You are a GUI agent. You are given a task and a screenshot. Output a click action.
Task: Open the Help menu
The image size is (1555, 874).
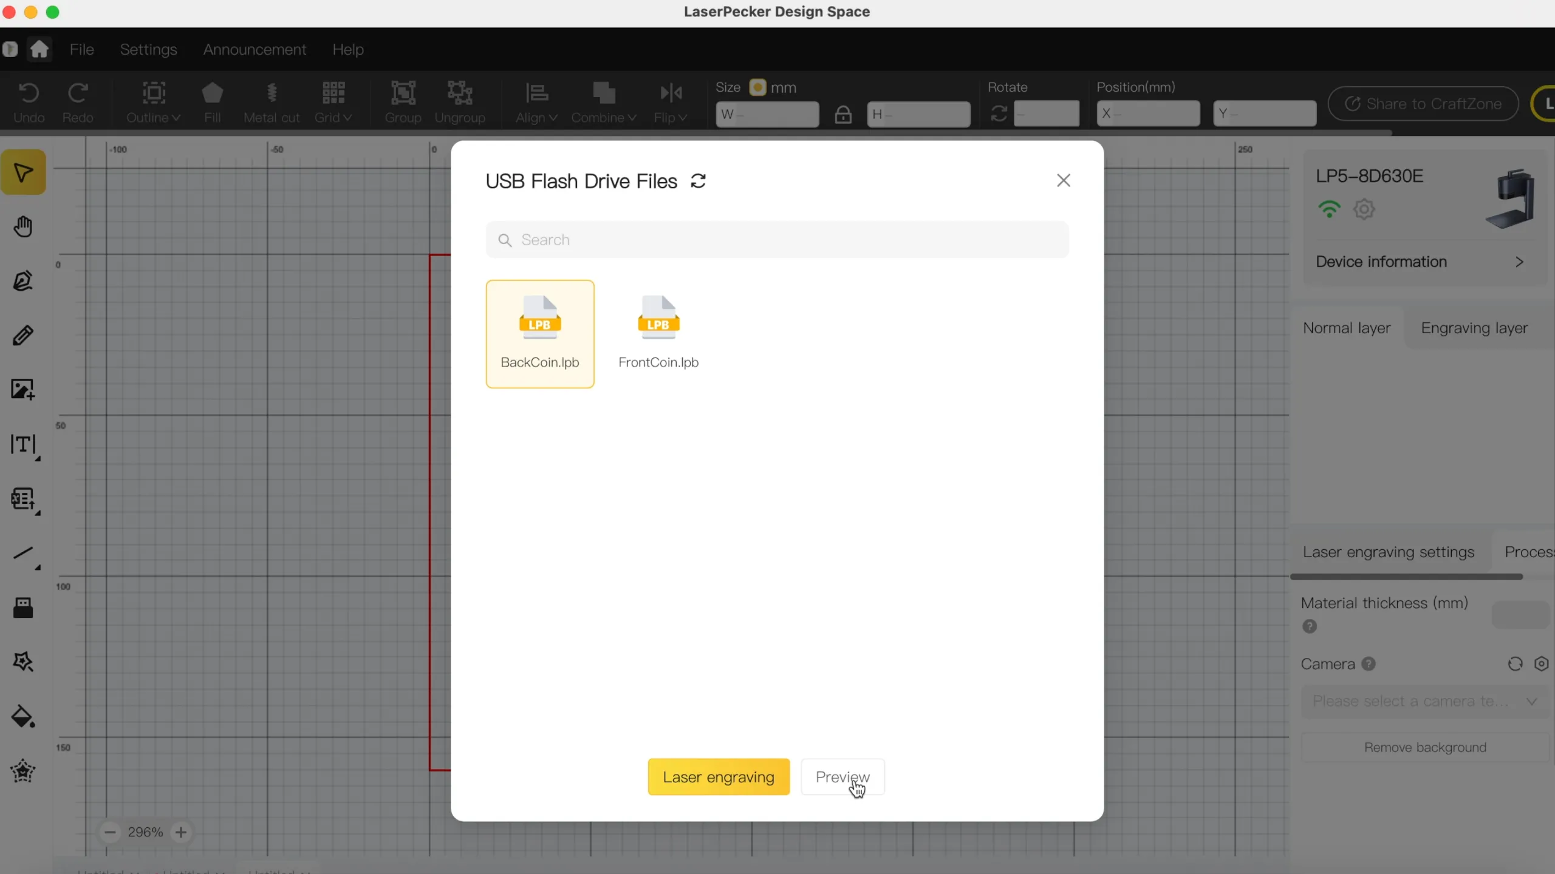click(348, 49)
